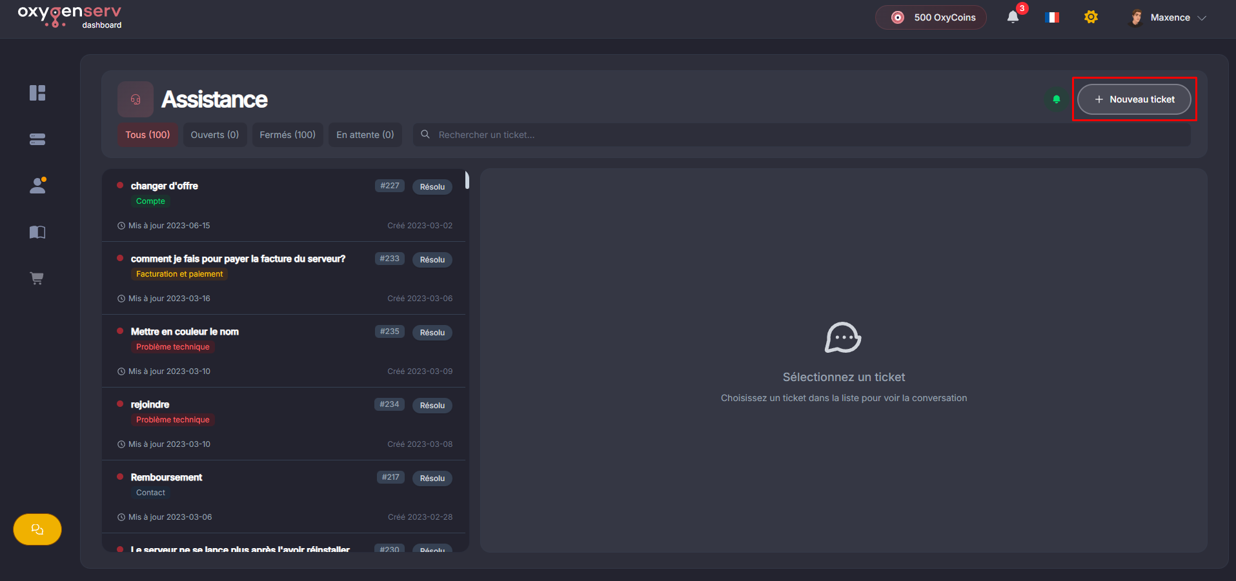
Task: Click the yellow settings gear icon
Action: [x=1091, y=17]
